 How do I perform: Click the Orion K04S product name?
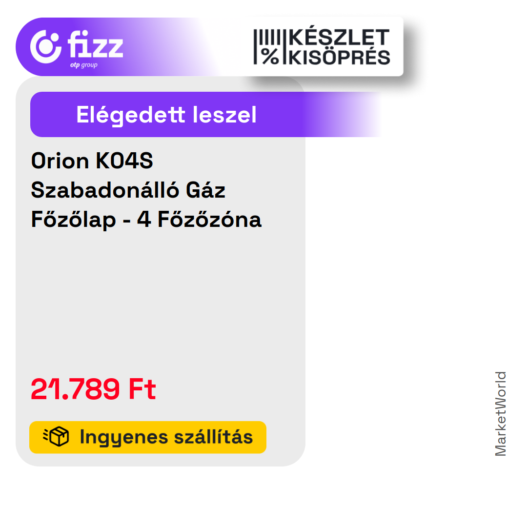tap(92, 161)
